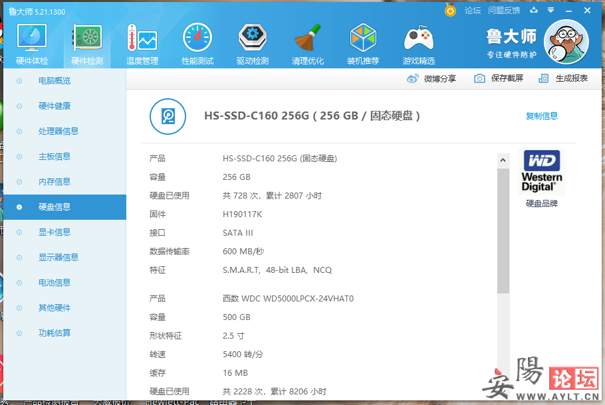Screen dimensions: 605x405
Task: Click the report generation icon
Action: pyautogui.click(x=543, y=78)
